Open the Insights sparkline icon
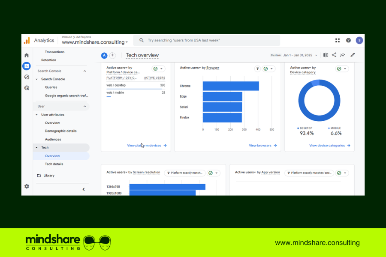This screenshot has width=386, height=257. 342,55
